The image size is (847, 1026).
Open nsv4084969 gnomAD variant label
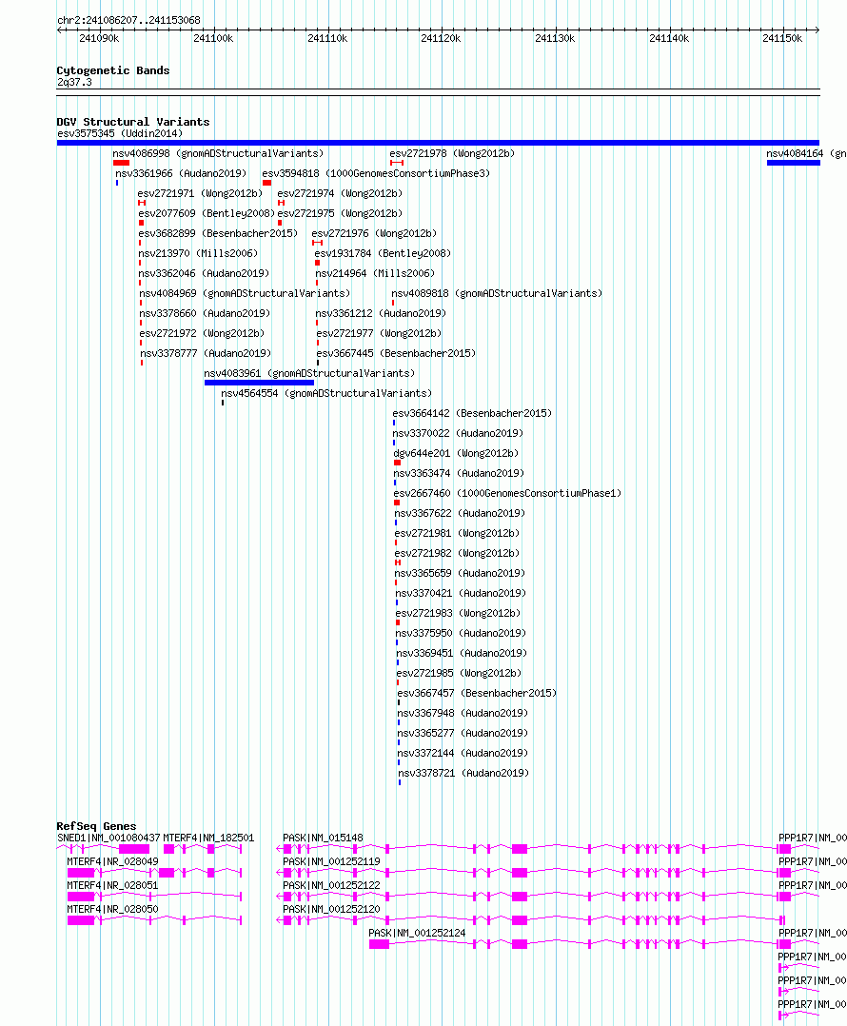coord(245,293)
